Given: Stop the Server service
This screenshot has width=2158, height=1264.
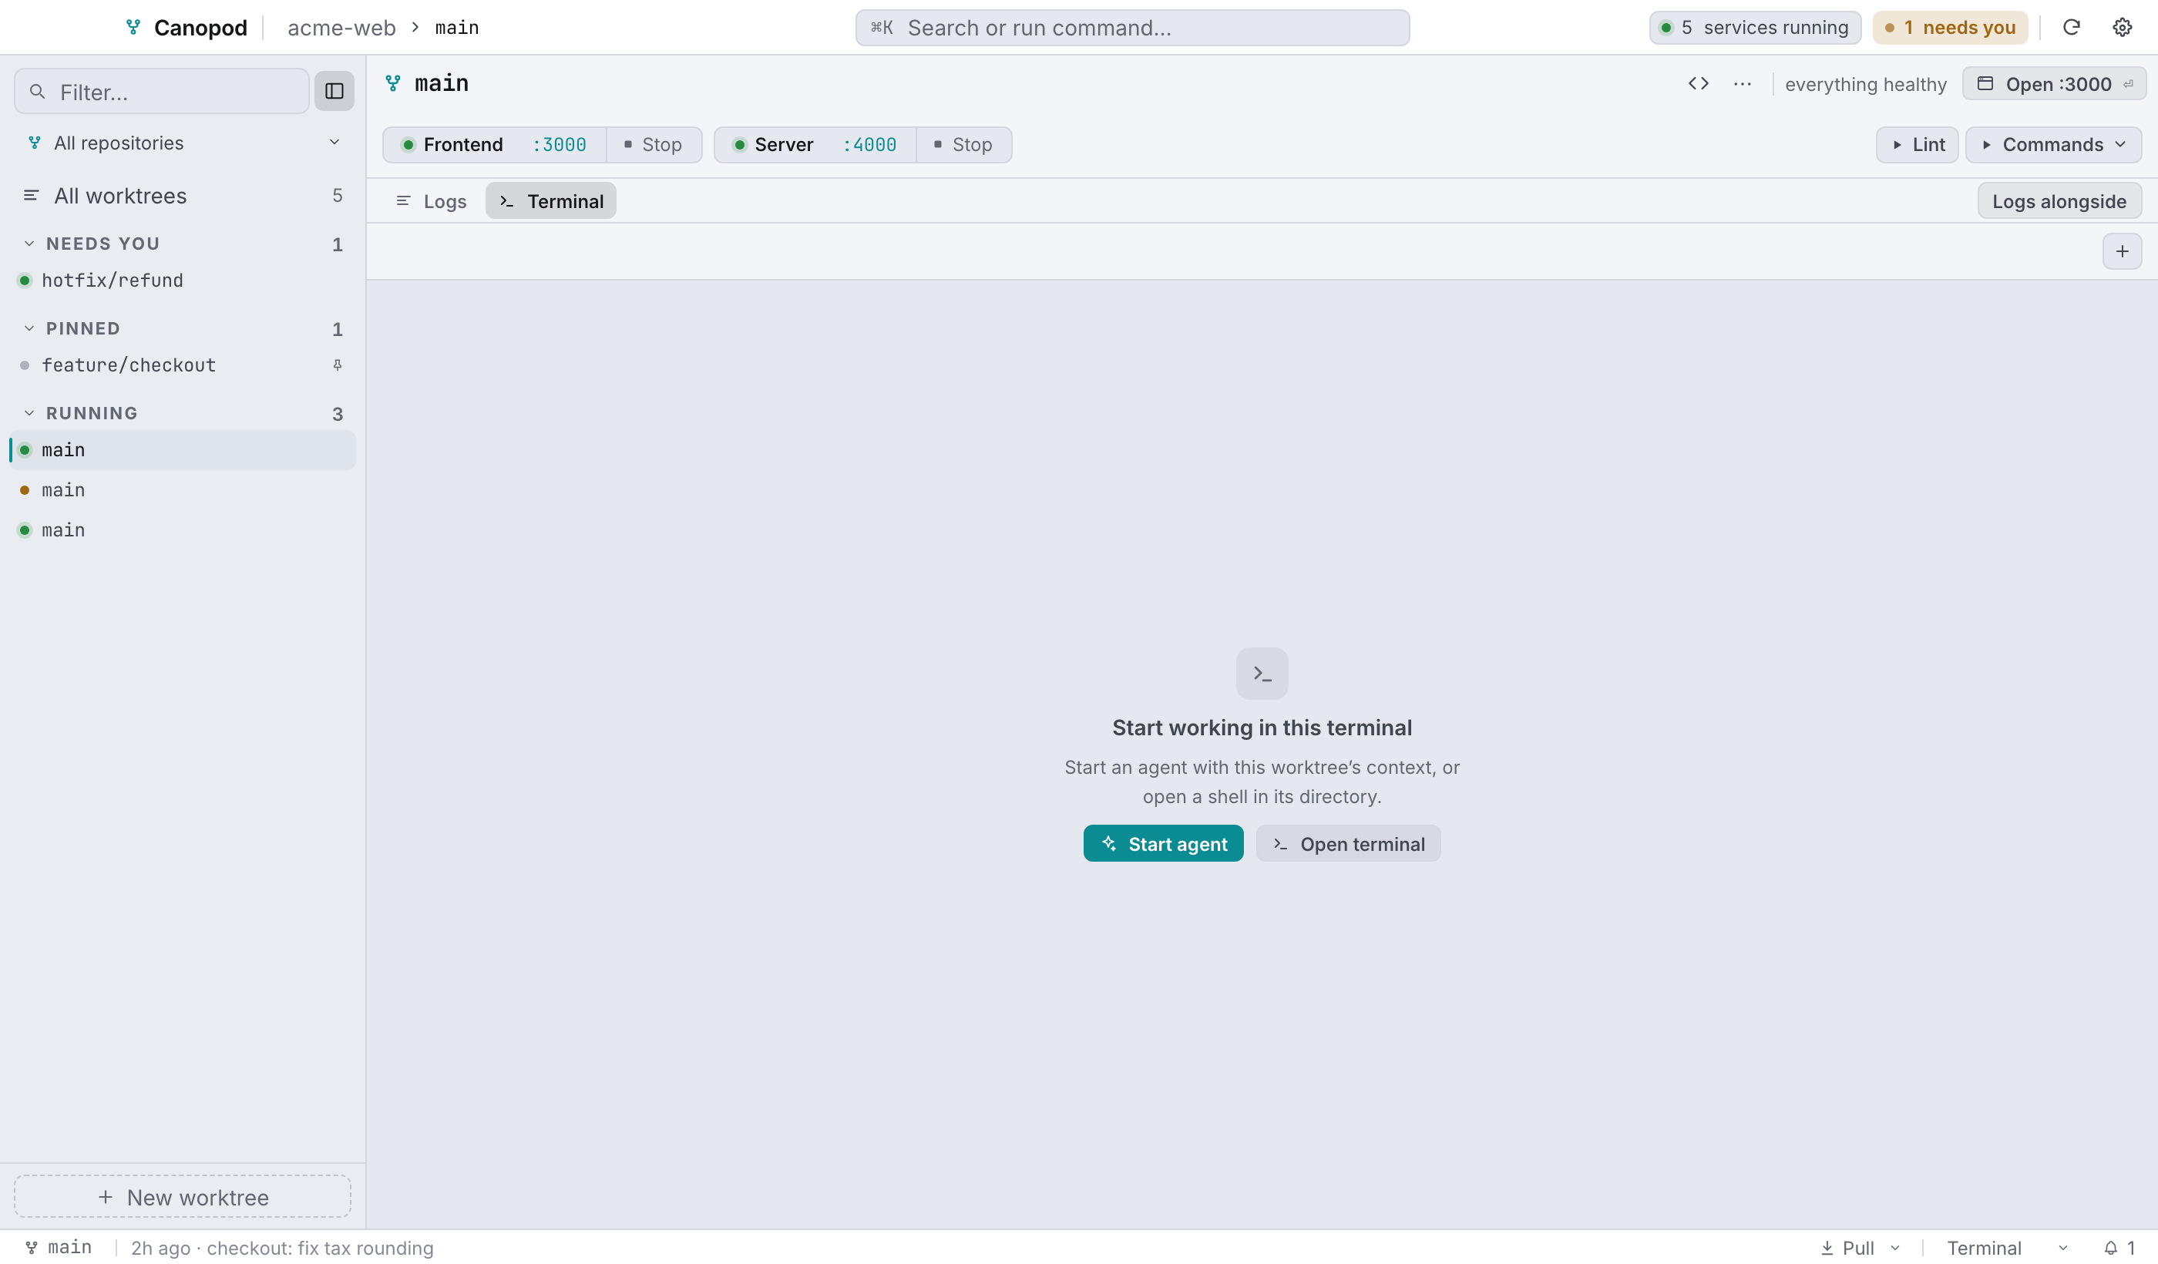Looking at the screenshot, I should pyautogui.click(x=963, y=145).
